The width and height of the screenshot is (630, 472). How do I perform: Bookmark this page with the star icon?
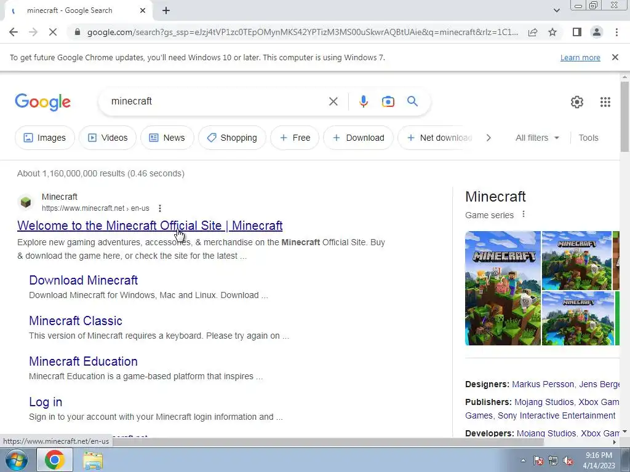pos(552,32)
